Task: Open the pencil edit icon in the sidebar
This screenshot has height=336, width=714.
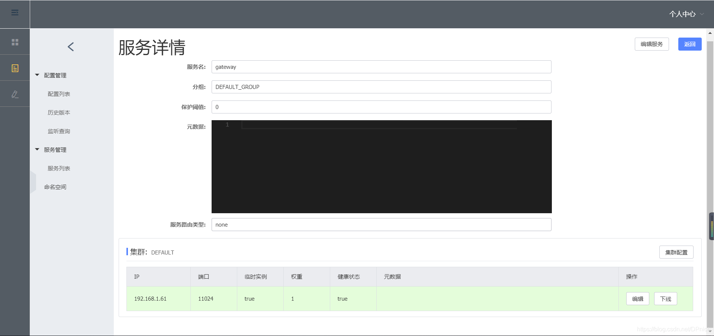Action: (x=15, y=94)
